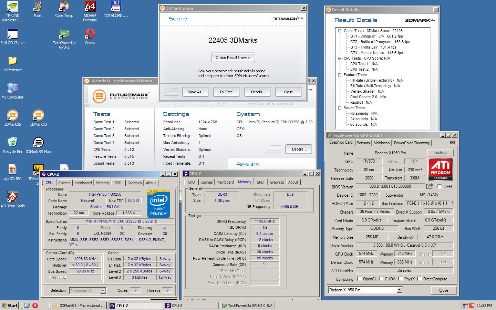Open the Processor #1 selection dropdown
The height and width of the screenshot is (310, 496).
click(103, 291)
